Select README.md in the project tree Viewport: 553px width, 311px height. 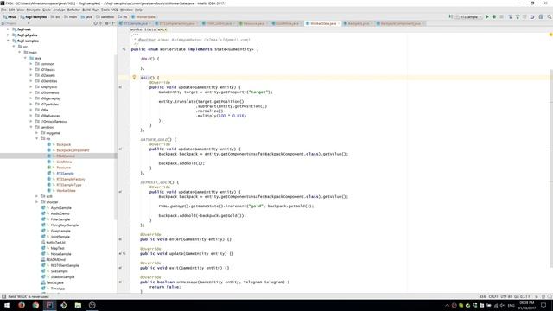click(55, 260)
